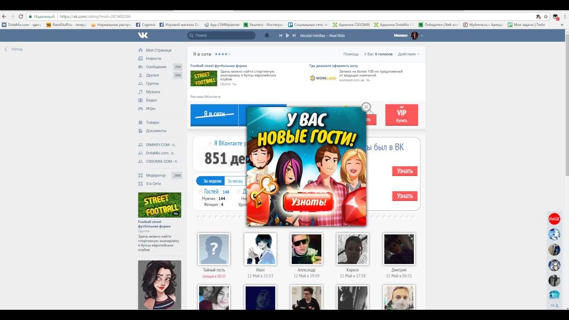This screenshot has height=320, width=569.
Task: Open the Мои задачи | Trello bookmark
Action: 526,25
